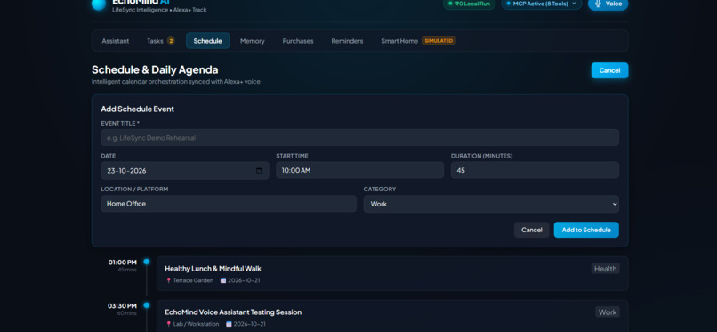Screen dimensions: 717x332
Task: Switch to the Reminders tab
Action: 347,41
